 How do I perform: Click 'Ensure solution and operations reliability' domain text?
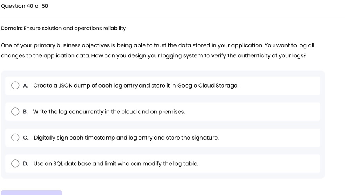[x=75, y=29]
